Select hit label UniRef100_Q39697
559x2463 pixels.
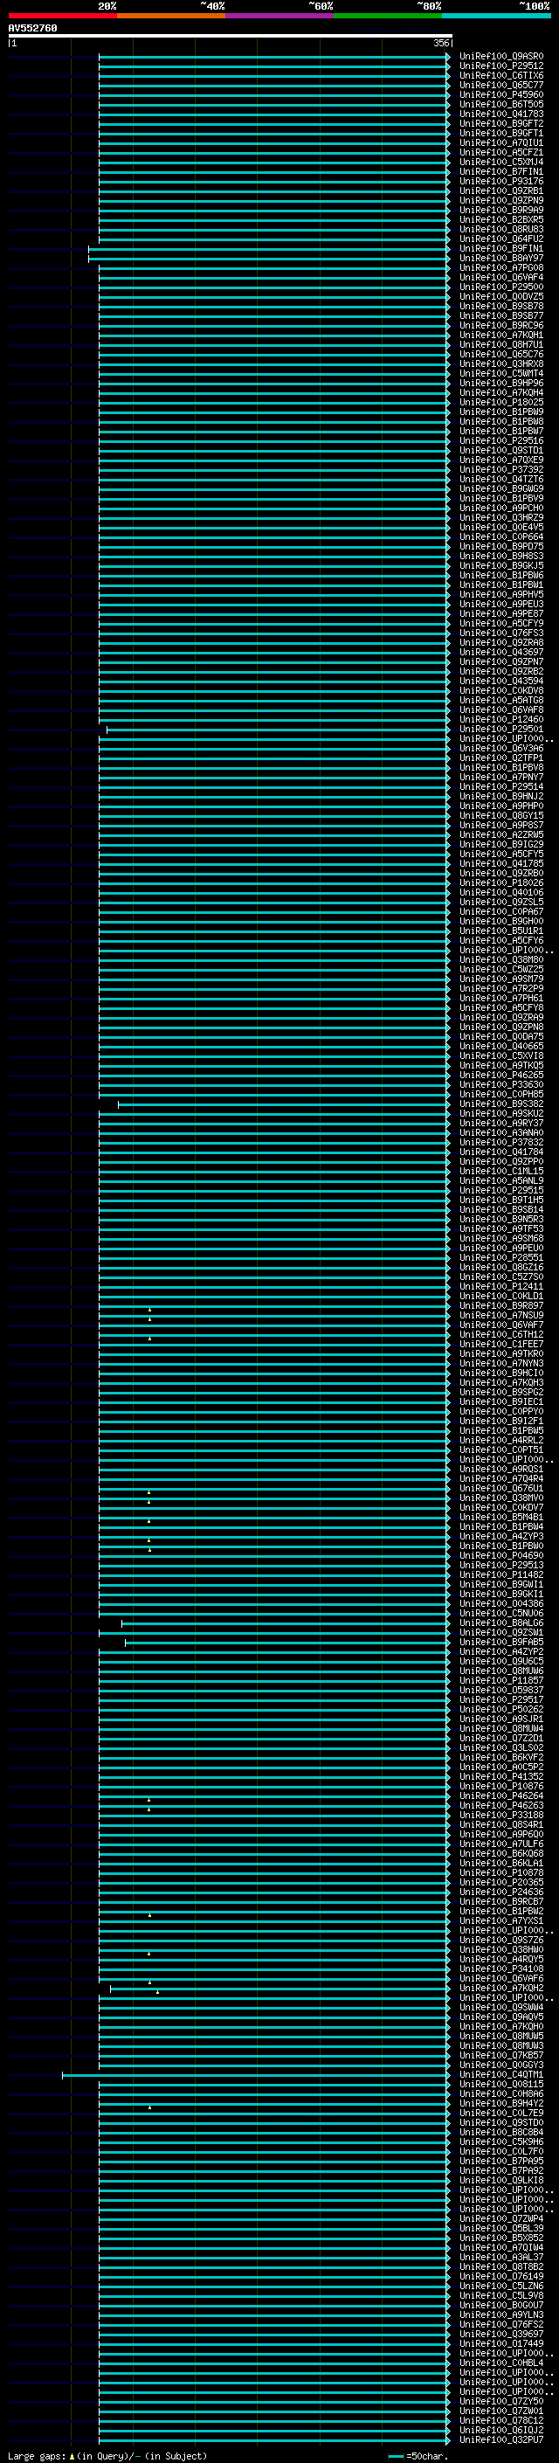(x=501, y=2333)
